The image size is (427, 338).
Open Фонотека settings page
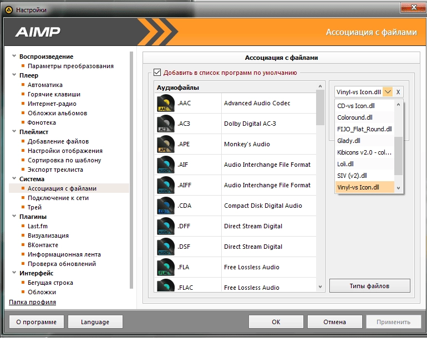[x=42, y=122]
